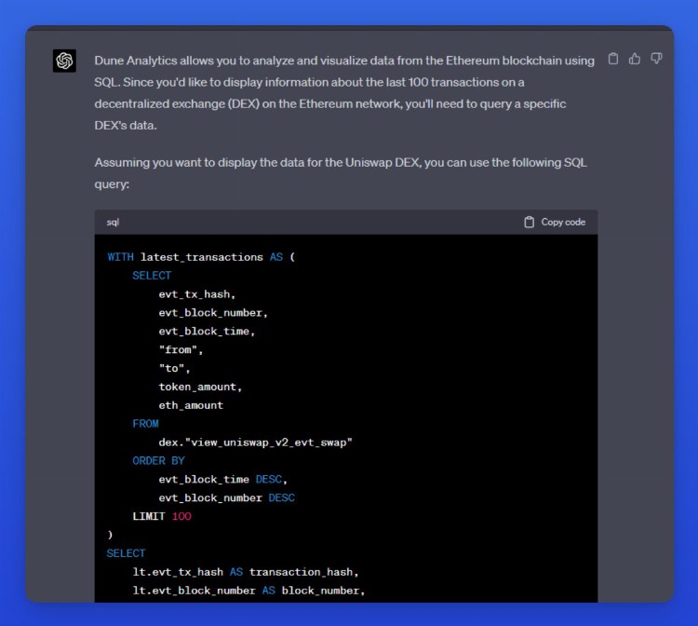Click the first SELECT keyword in the code
This screenshot has width=698, height=626.
pyautogui.click(x=152, y=276)
